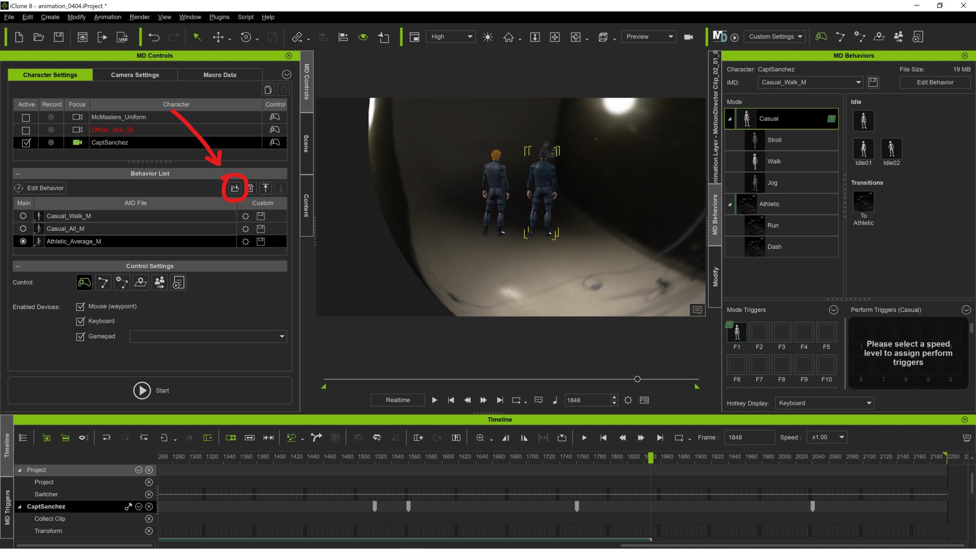Viewport: 976px width, 549px height.
Task: Click the green timeline playhead marker
Action: click(651, 458)
